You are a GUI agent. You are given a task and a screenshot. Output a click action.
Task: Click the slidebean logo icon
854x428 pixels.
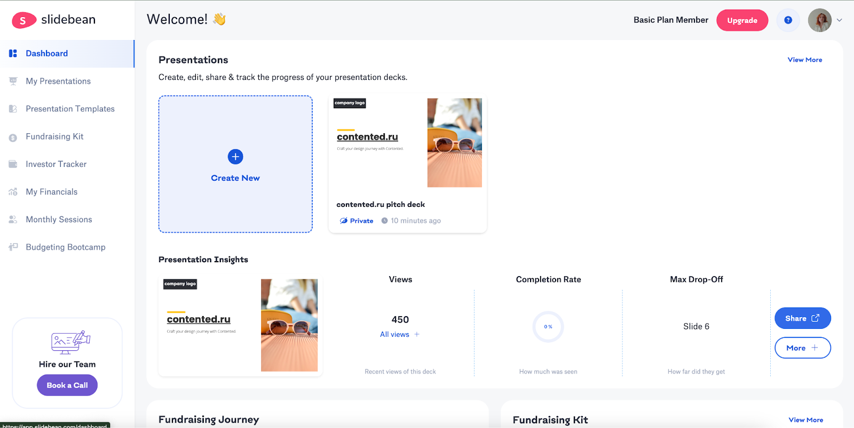coord(23,20)
